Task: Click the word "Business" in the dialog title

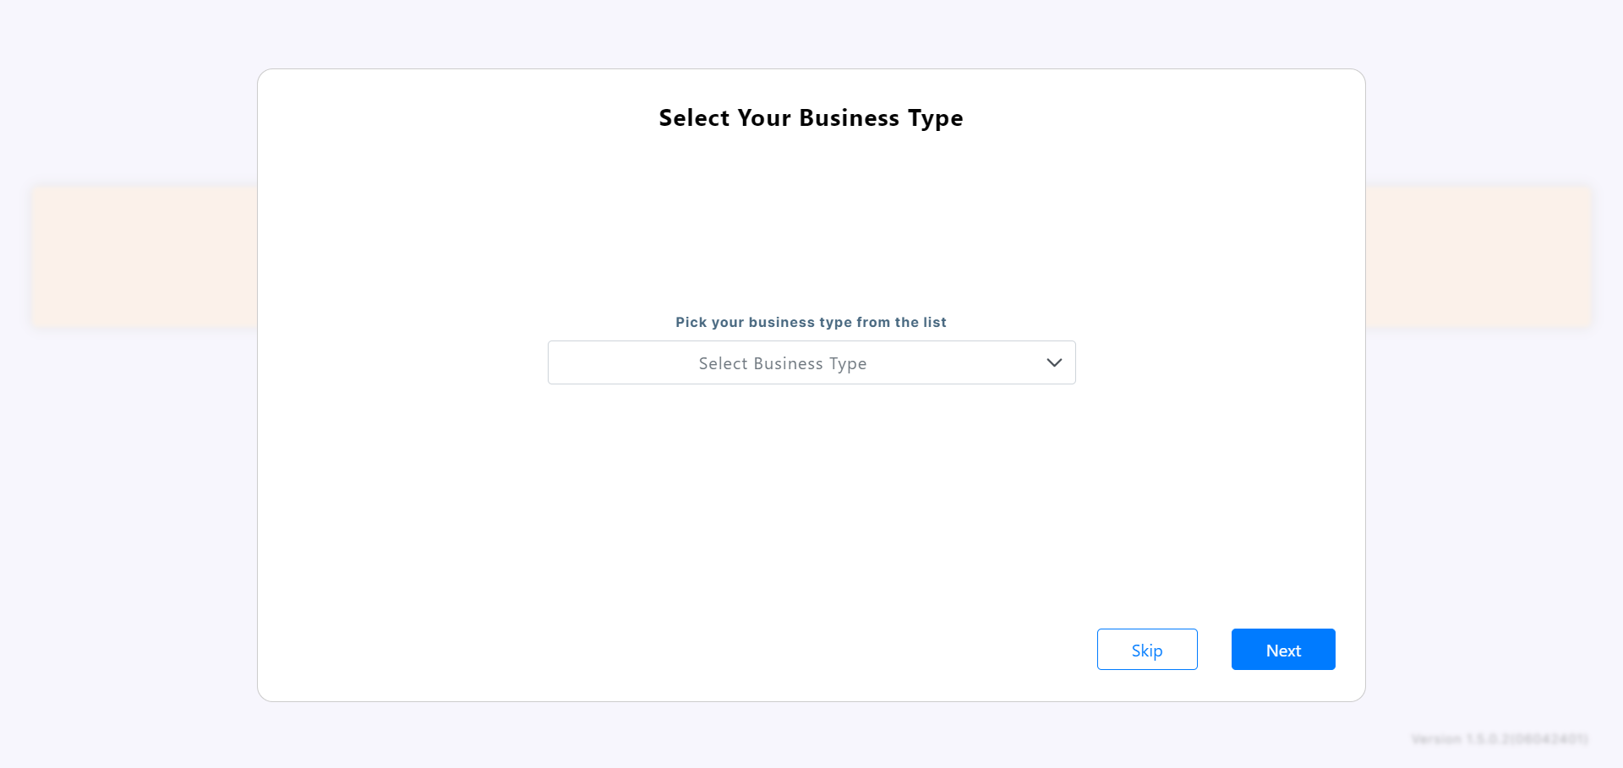Action: (x=849, y=118)
